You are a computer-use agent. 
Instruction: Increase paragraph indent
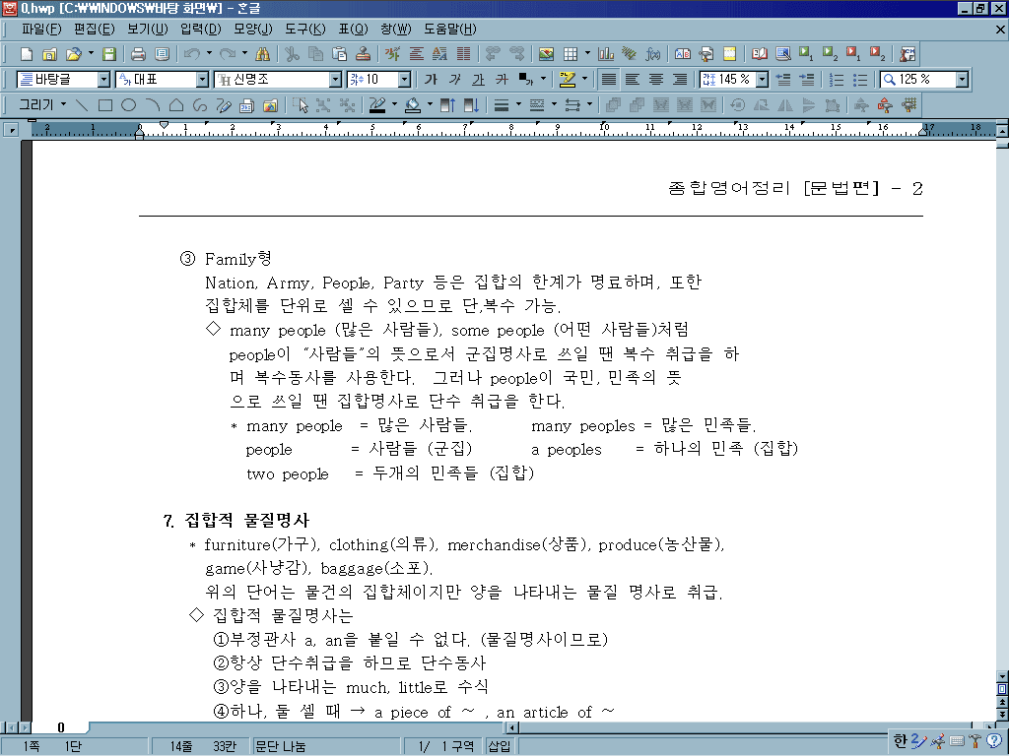806,79
